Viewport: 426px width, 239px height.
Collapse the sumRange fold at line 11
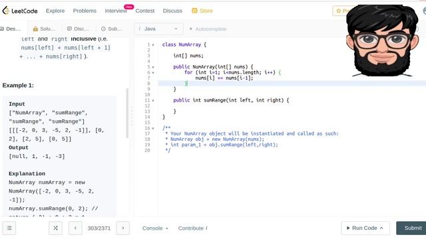[x=153, y=100]
